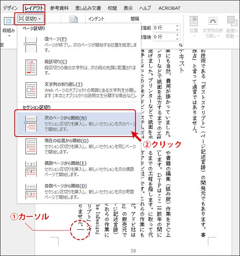
Task: Click the ribbon icon left of インデント
Action: point(73,19)
